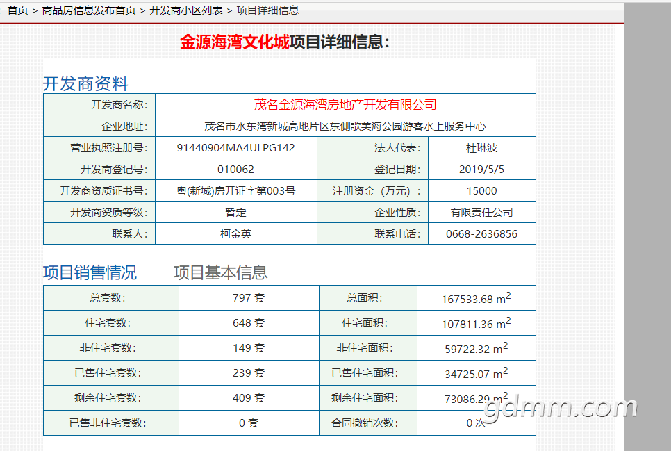Image resolution: width=671 pixels, height=451 pixels.
Task: Click remaining residential units value 409 套
Action: click(249, 398)
